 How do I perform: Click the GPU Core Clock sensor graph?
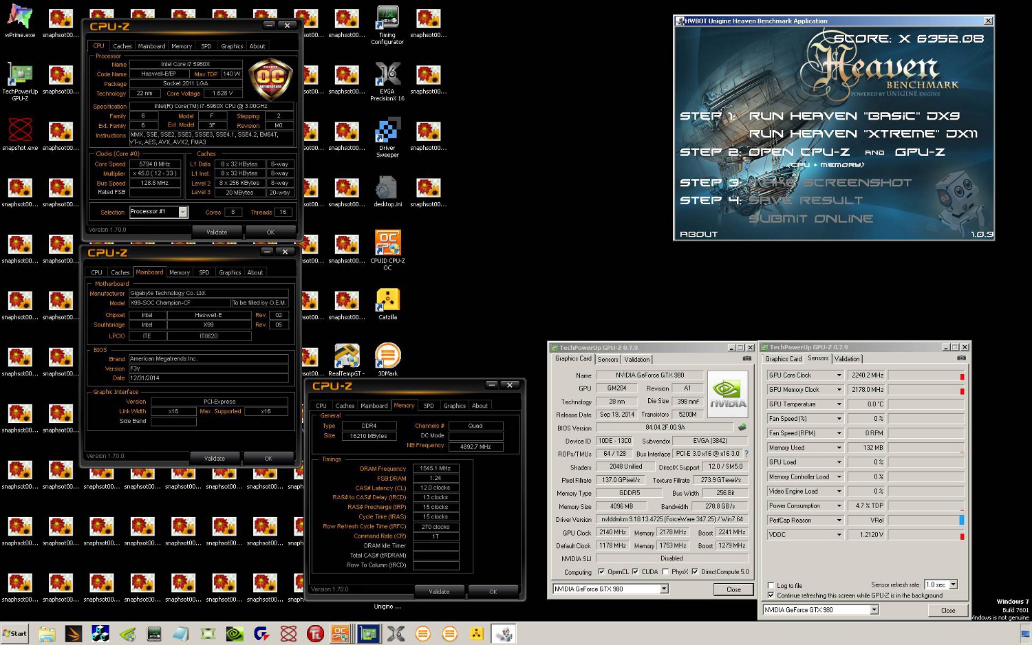(926, 375)
